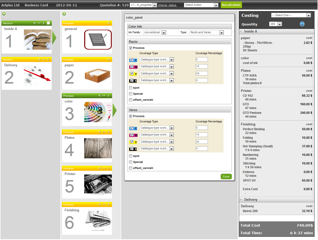Collapse Inside A costing section

coord(241,31)
